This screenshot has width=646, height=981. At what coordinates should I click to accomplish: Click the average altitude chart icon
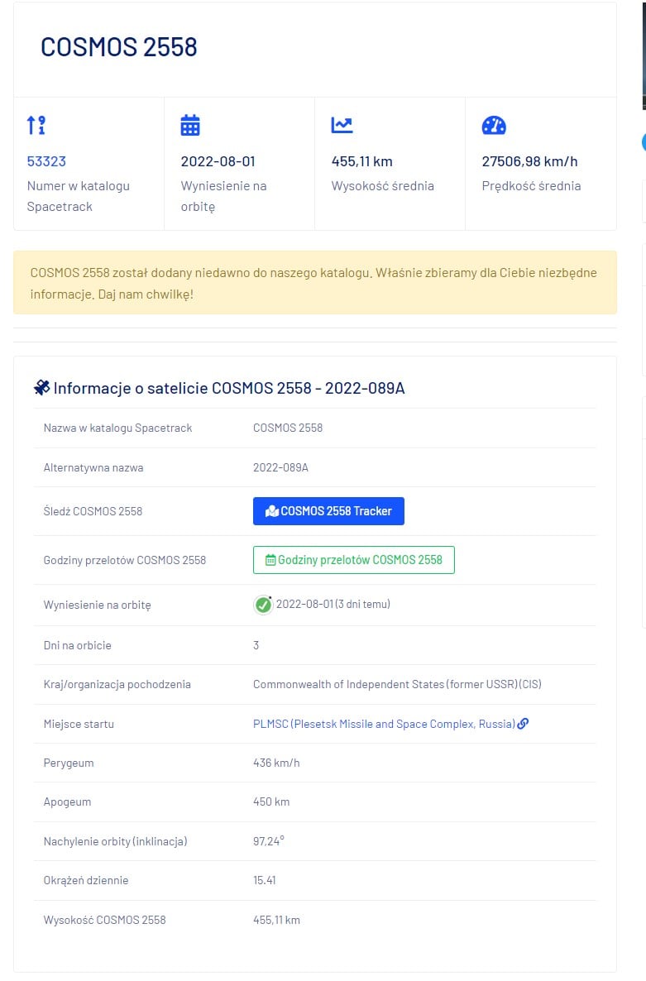point(342,125)
